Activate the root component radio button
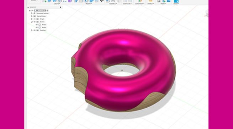Image resolution: width=233 pixels, height=129 pixels. 48,11
